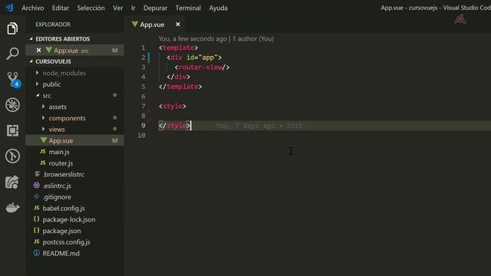This screenshot has width=491, height=276.
Task: Open README.md file
Action: (61, 253)
